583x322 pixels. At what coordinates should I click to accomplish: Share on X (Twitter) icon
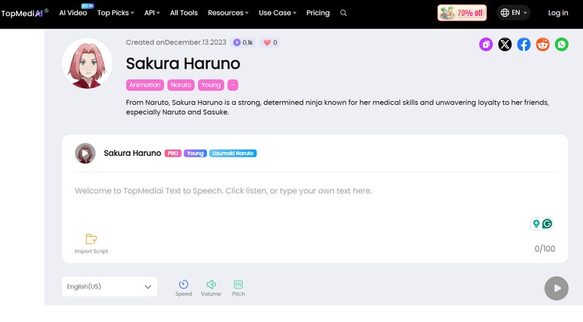point(505,44)
